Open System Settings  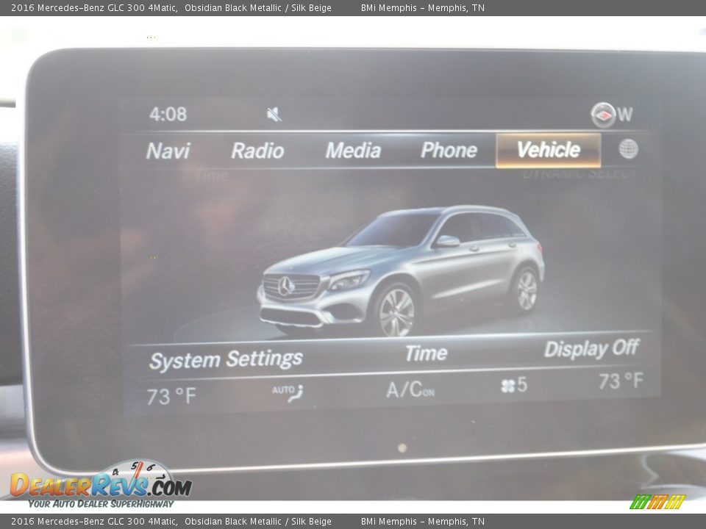pyautogui.click(x=226, y=360)
